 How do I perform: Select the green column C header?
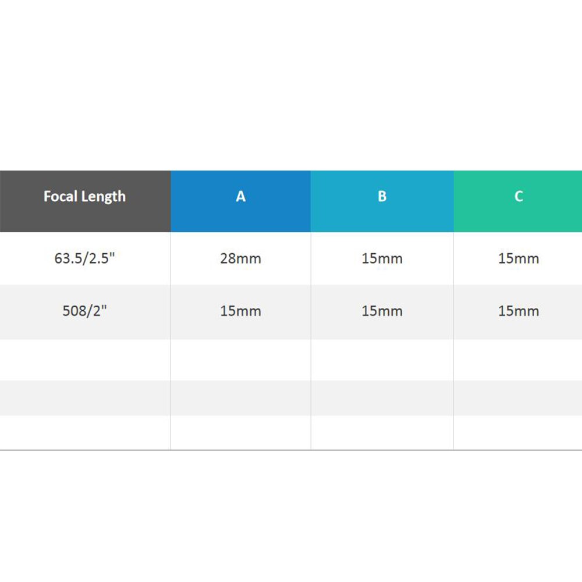518,201
